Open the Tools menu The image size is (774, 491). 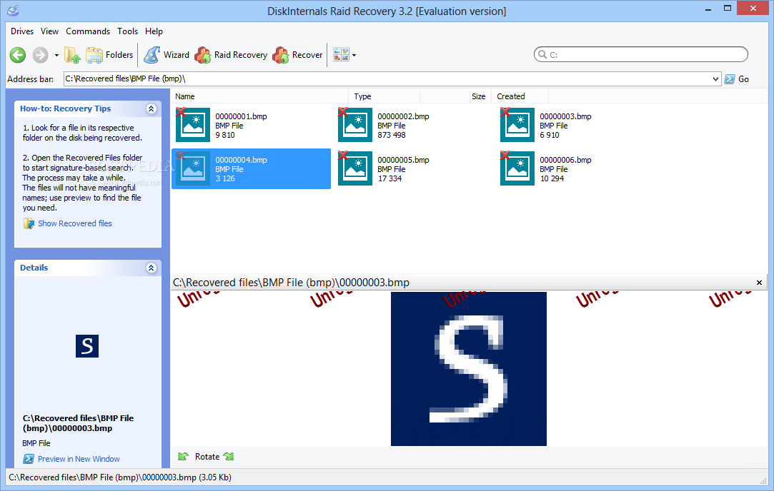127,31
